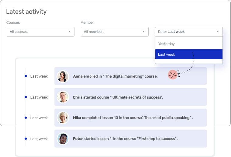
Task: Click Mika's profile avatar
Action: (x=63, y=118)
